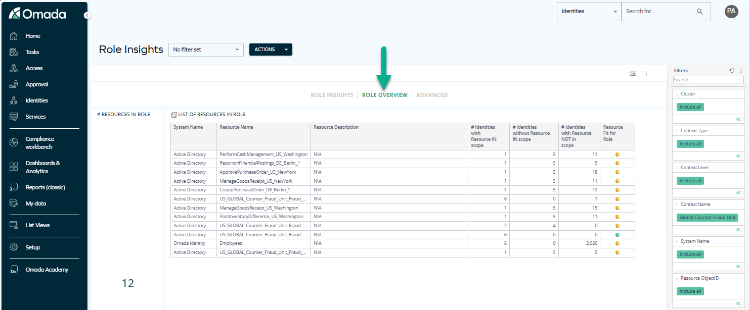The height and width of the screenshot is (310, 750).
Task: Click the Compliance workbench pulse icon
Action: tap(14, 143)
